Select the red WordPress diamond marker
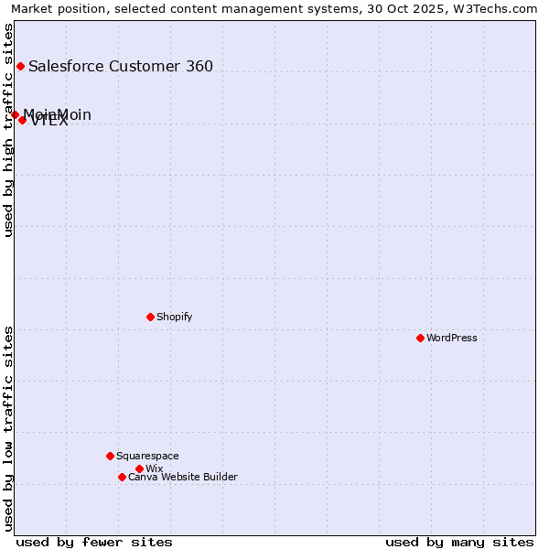Image resolution: width=549 pixels, height=549 pixels. [x=420, y=338]
